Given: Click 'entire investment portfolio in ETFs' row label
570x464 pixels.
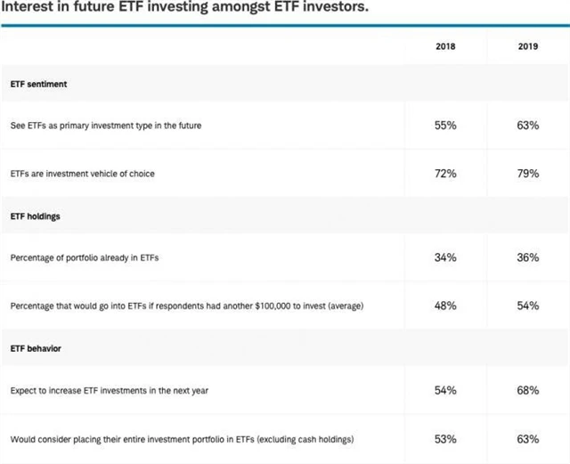Looking at the screenshot, I should pos(183,439).
